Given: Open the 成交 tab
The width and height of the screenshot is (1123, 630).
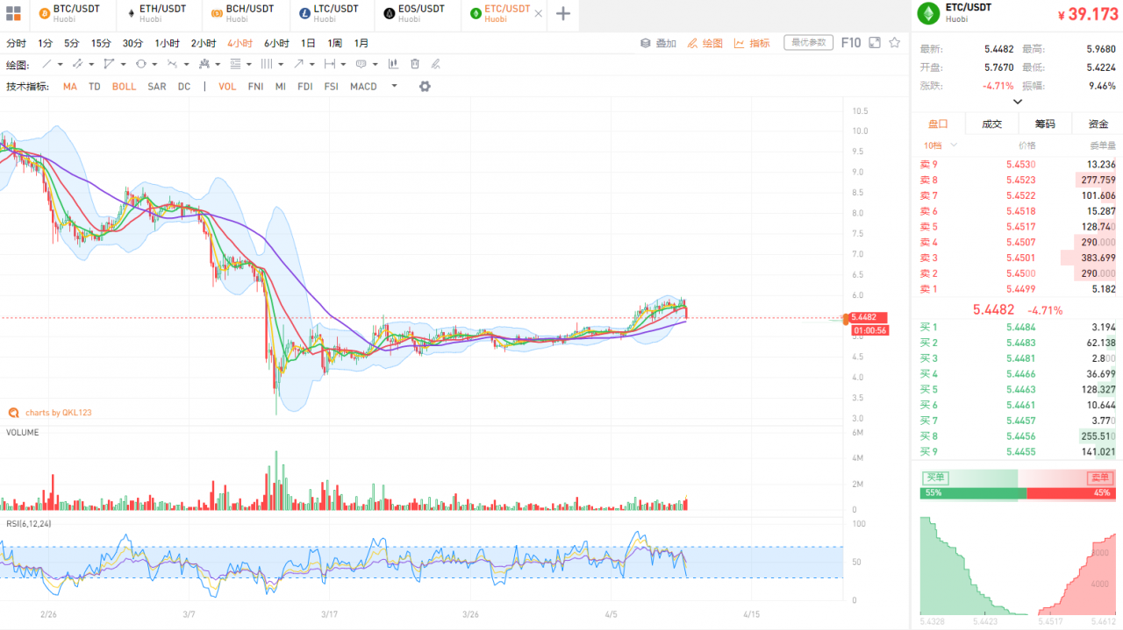Looking at the screenshot, I should (991, 124).
